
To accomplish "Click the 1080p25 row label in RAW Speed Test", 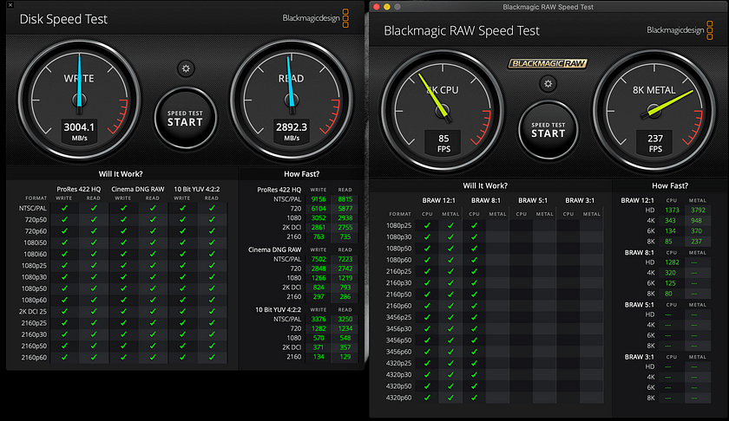I will click(398, 225).
